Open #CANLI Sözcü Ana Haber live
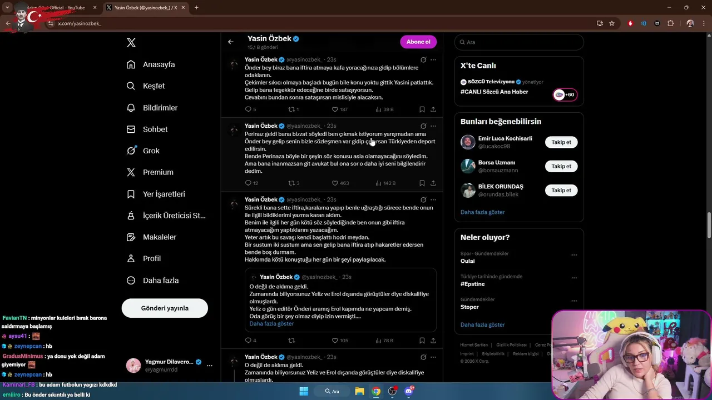The height and width of the screenshot is (400, 712). (x=494, y=92)
